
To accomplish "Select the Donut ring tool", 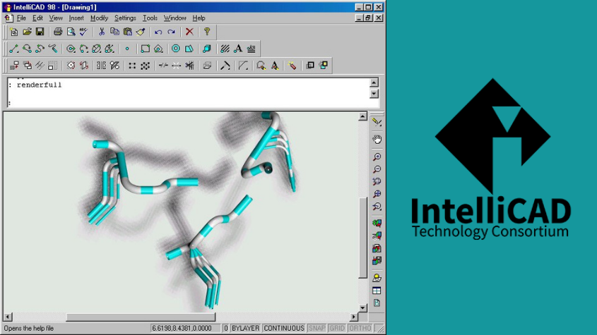I will (x=176, y=49).
